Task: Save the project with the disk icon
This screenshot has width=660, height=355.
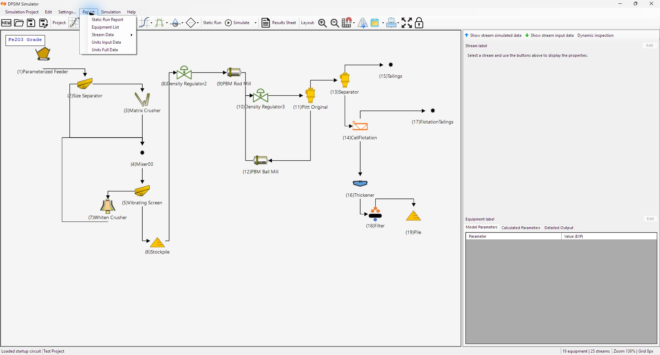Action: click(x=31, y=23)
